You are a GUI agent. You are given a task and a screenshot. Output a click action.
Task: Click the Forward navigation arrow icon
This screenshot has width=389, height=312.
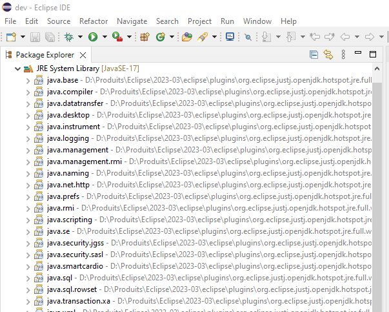point(370,37)
